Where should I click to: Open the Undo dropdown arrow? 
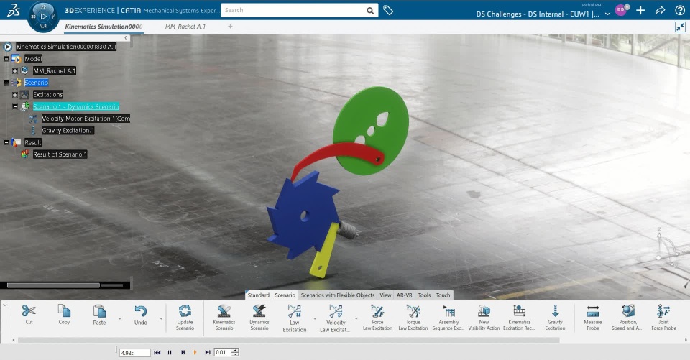160,318
